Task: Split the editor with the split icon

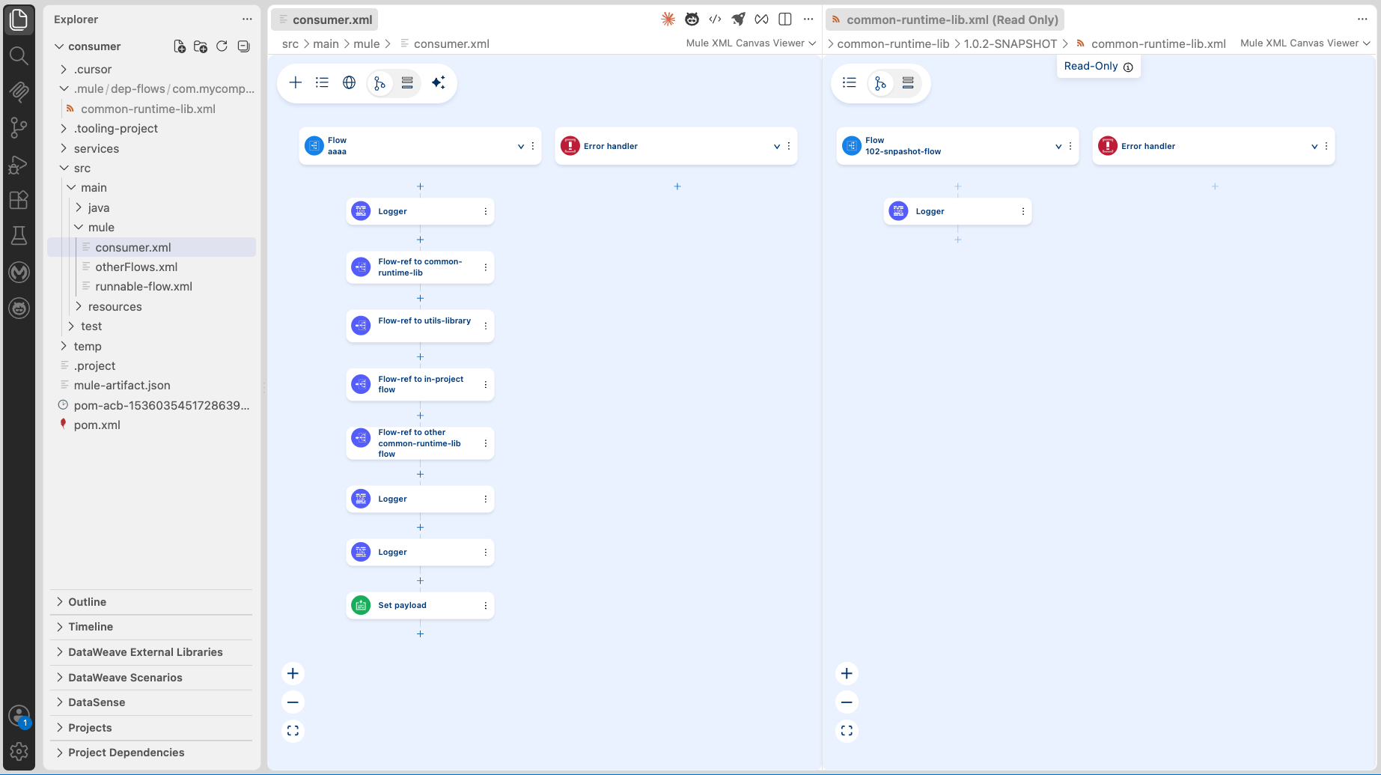Action: tap(785, 19)
